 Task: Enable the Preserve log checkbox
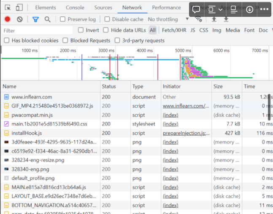click(x=63, y=19)
